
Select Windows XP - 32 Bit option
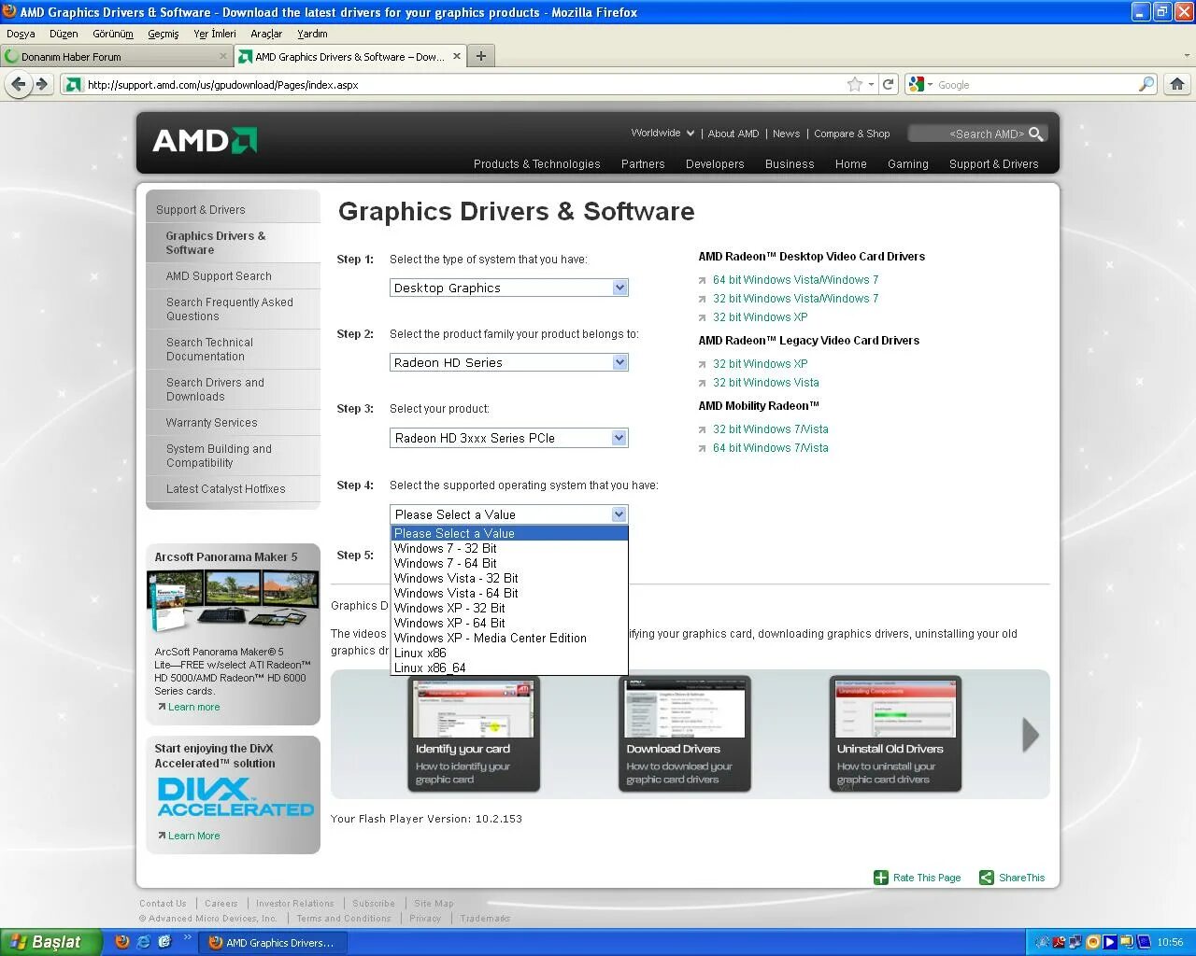(509, 608)
